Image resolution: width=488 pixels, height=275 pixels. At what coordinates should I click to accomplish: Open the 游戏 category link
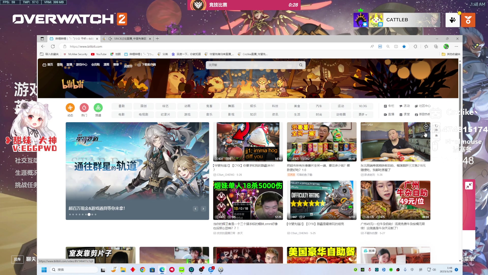187,115
